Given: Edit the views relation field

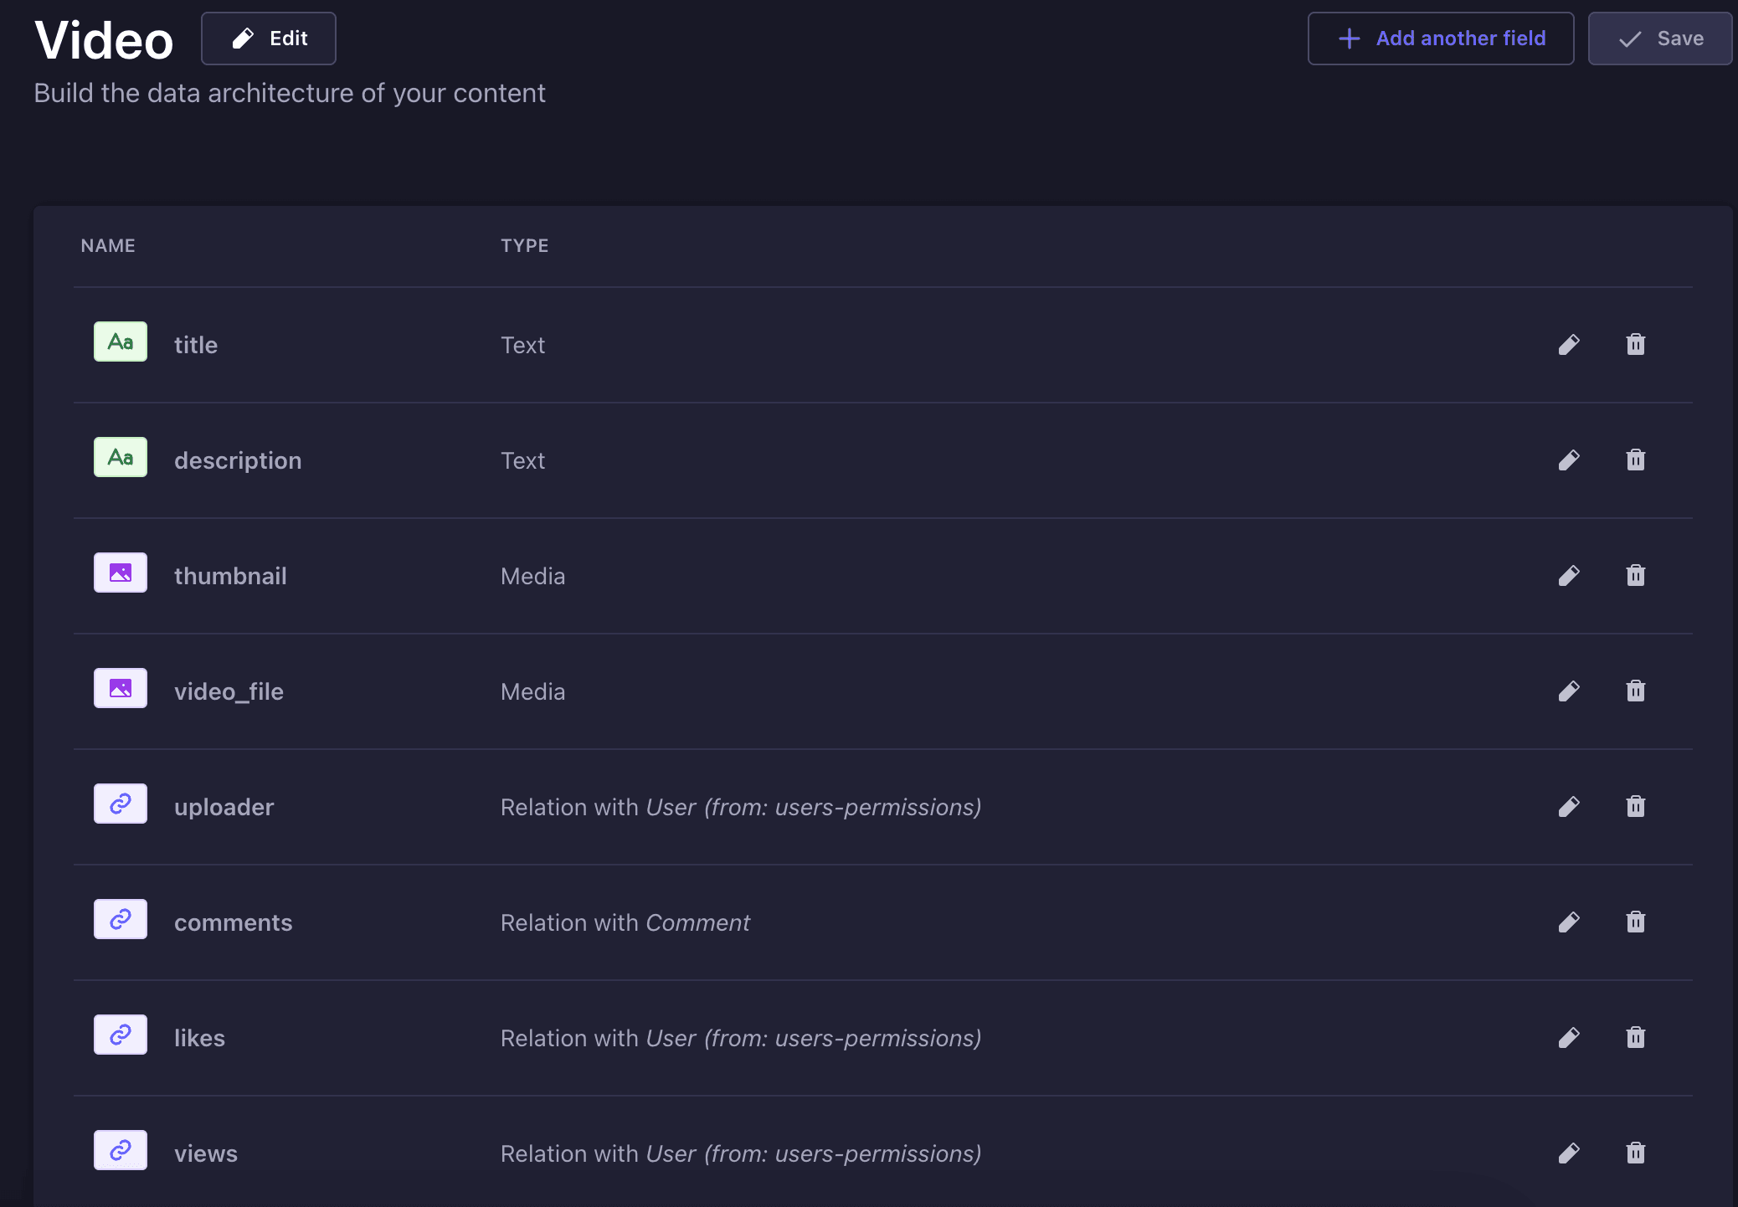Looking at the screenshot, I should coord(1569,1153).
